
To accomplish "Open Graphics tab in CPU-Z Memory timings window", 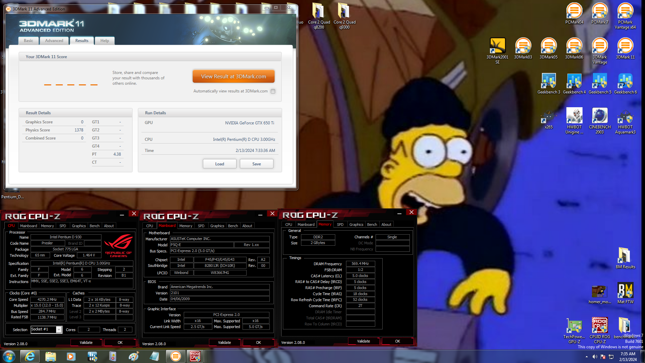I will click(356, 225).
